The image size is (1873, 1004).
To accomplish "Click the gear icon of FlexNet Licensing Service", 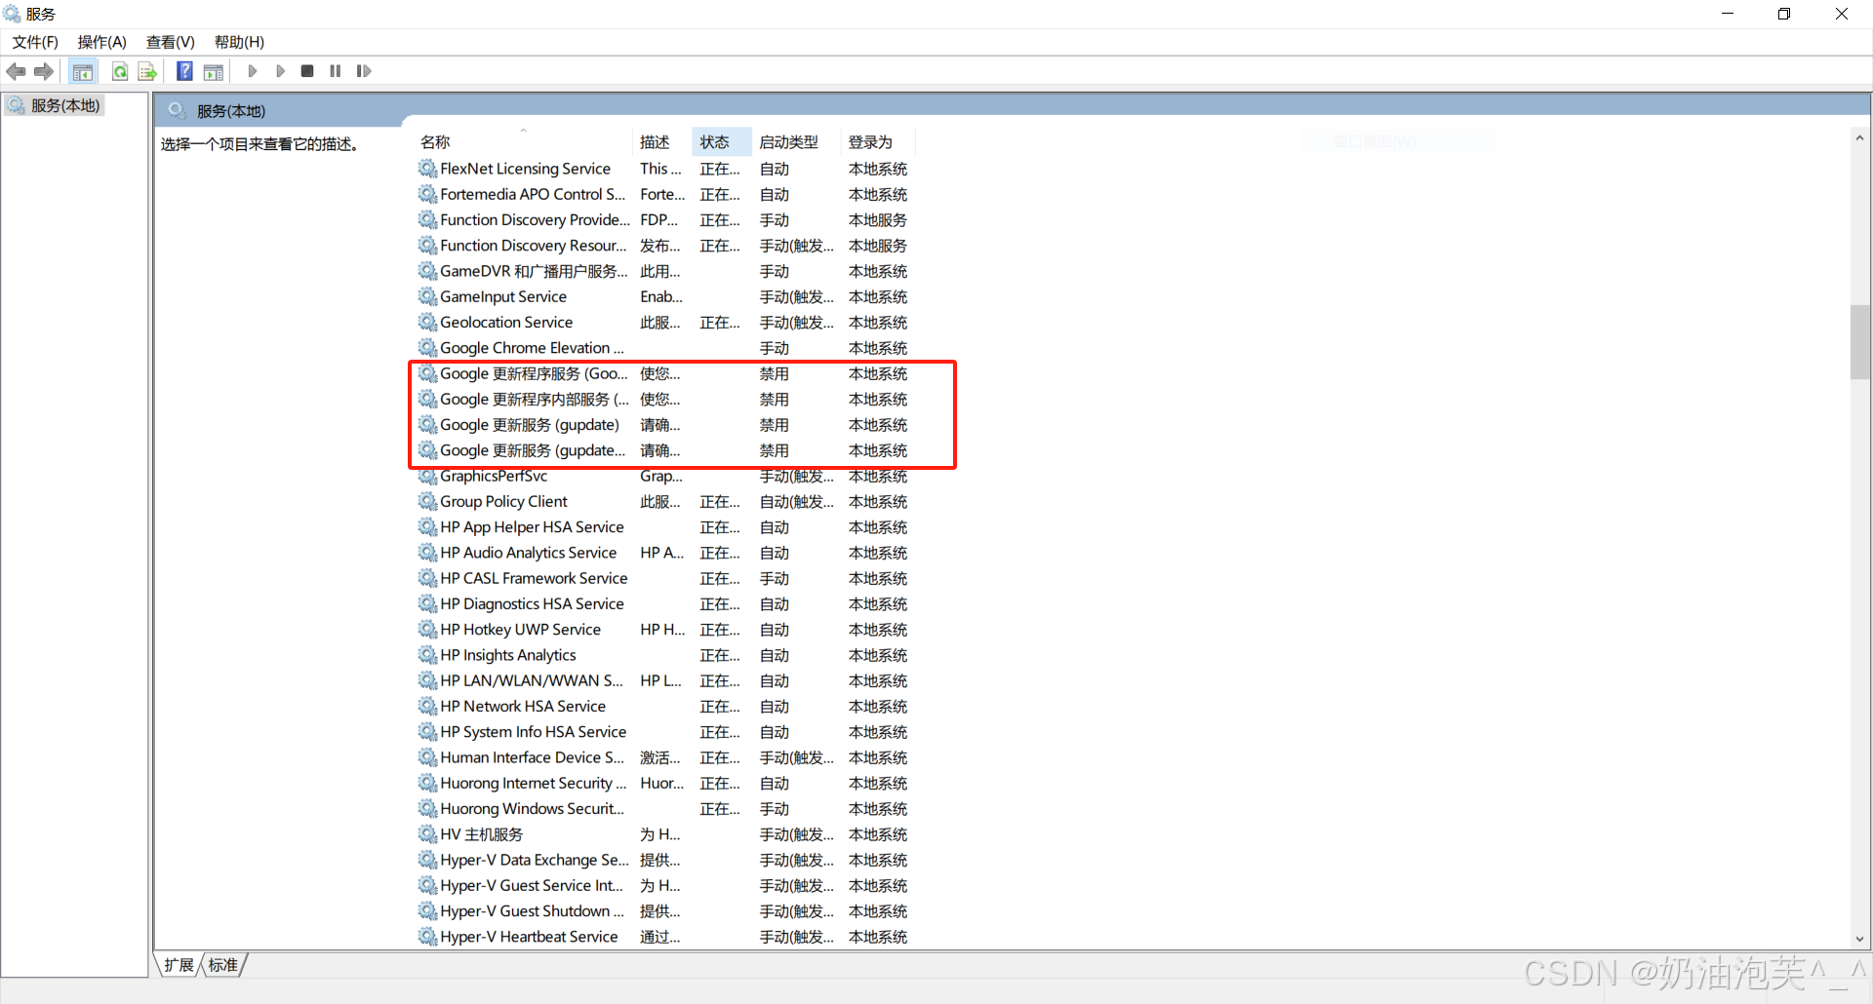I will tap(427, 169).
